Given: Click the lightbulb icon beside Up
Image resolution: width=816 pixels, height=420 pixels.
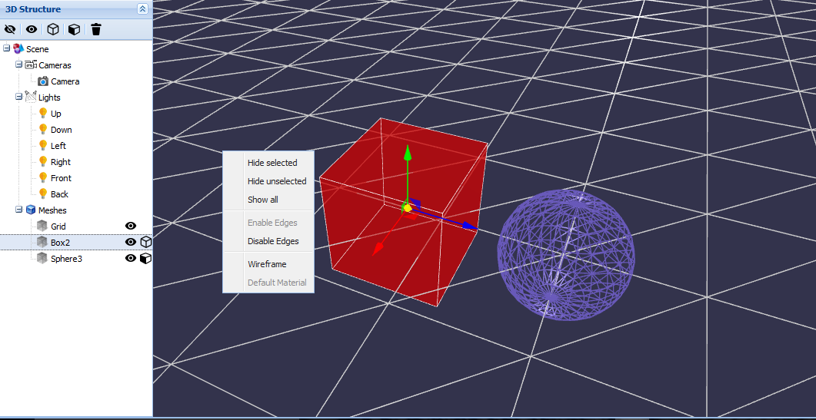Looking at the screenshot, I should pos(43,114).
